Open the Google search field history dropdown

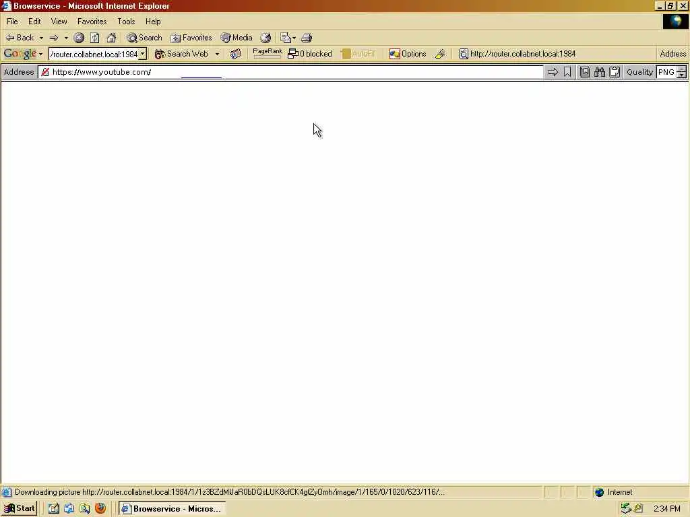tap(143, 54)
